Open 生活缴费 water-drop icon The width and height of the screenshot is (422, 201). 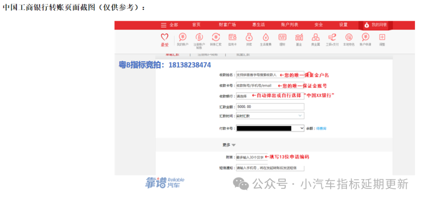[266, 38]
